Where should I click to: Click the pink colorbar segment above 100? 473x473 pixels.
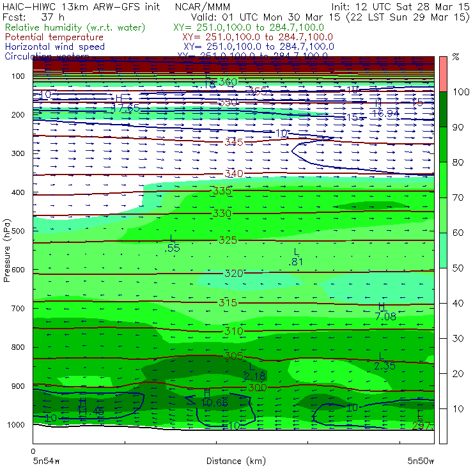[443, 74]
